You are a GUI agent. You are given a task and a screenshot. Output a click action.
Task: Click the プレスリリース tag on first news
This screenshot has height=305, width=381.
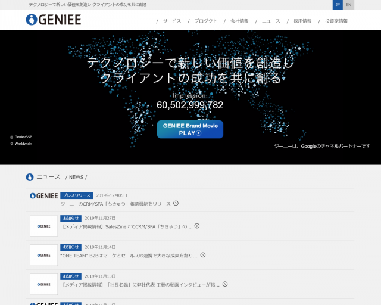[x=76, y=195]
